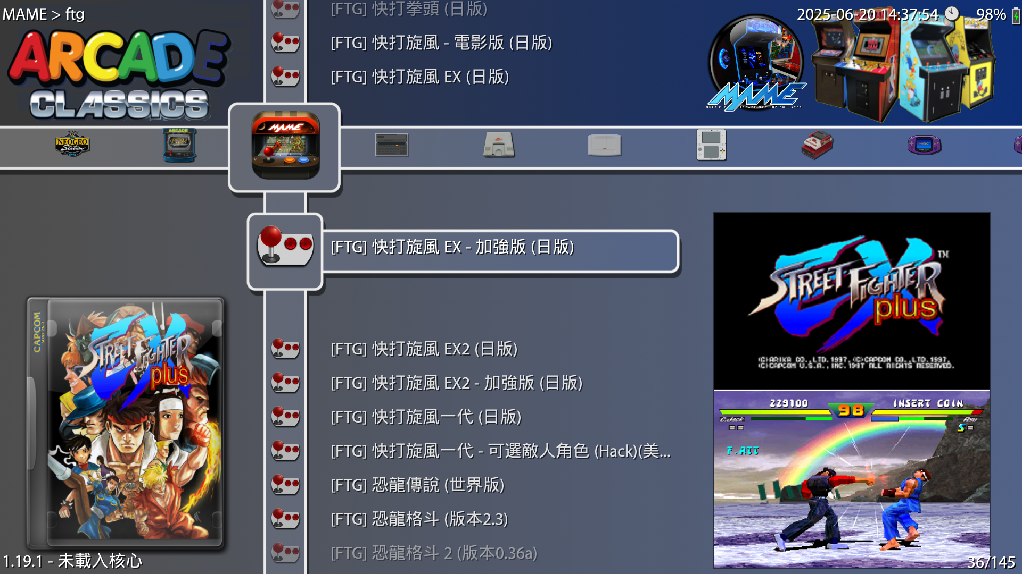Open game 恐龍格斗 2 (版本0.36a)

[434, 553]
